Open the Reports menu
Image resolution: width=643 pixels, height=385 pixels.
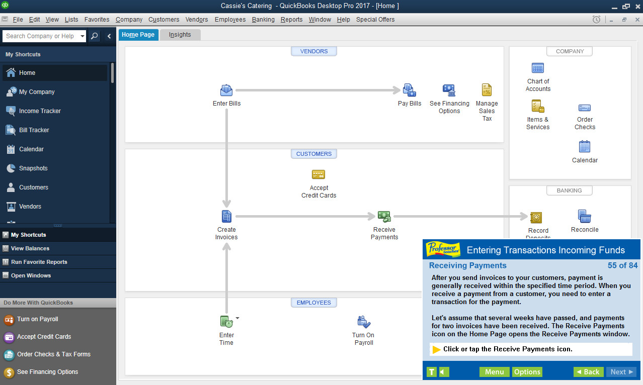point(291,19)
